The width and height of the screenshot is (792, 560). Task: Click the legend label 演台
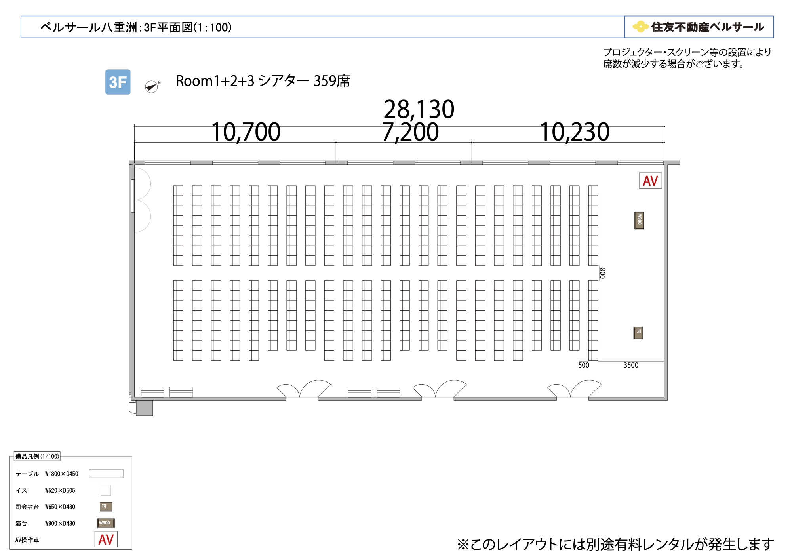click(21, 523)
